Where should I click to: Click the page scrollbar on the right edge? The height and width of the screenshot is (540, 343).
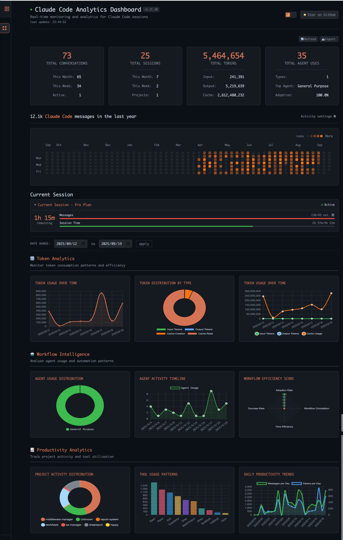point(342,423)
